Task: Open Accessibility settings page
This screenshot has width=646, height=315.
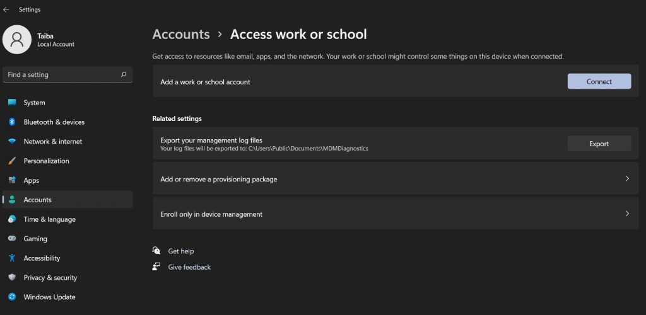Action: tap(42, 258)
